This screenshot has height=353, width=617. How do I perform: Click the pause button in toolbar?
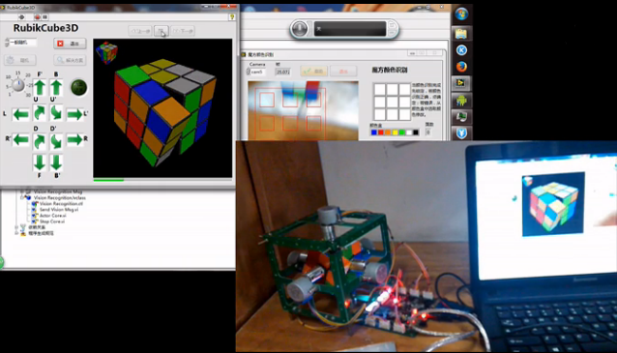click(x=45, y=16)
